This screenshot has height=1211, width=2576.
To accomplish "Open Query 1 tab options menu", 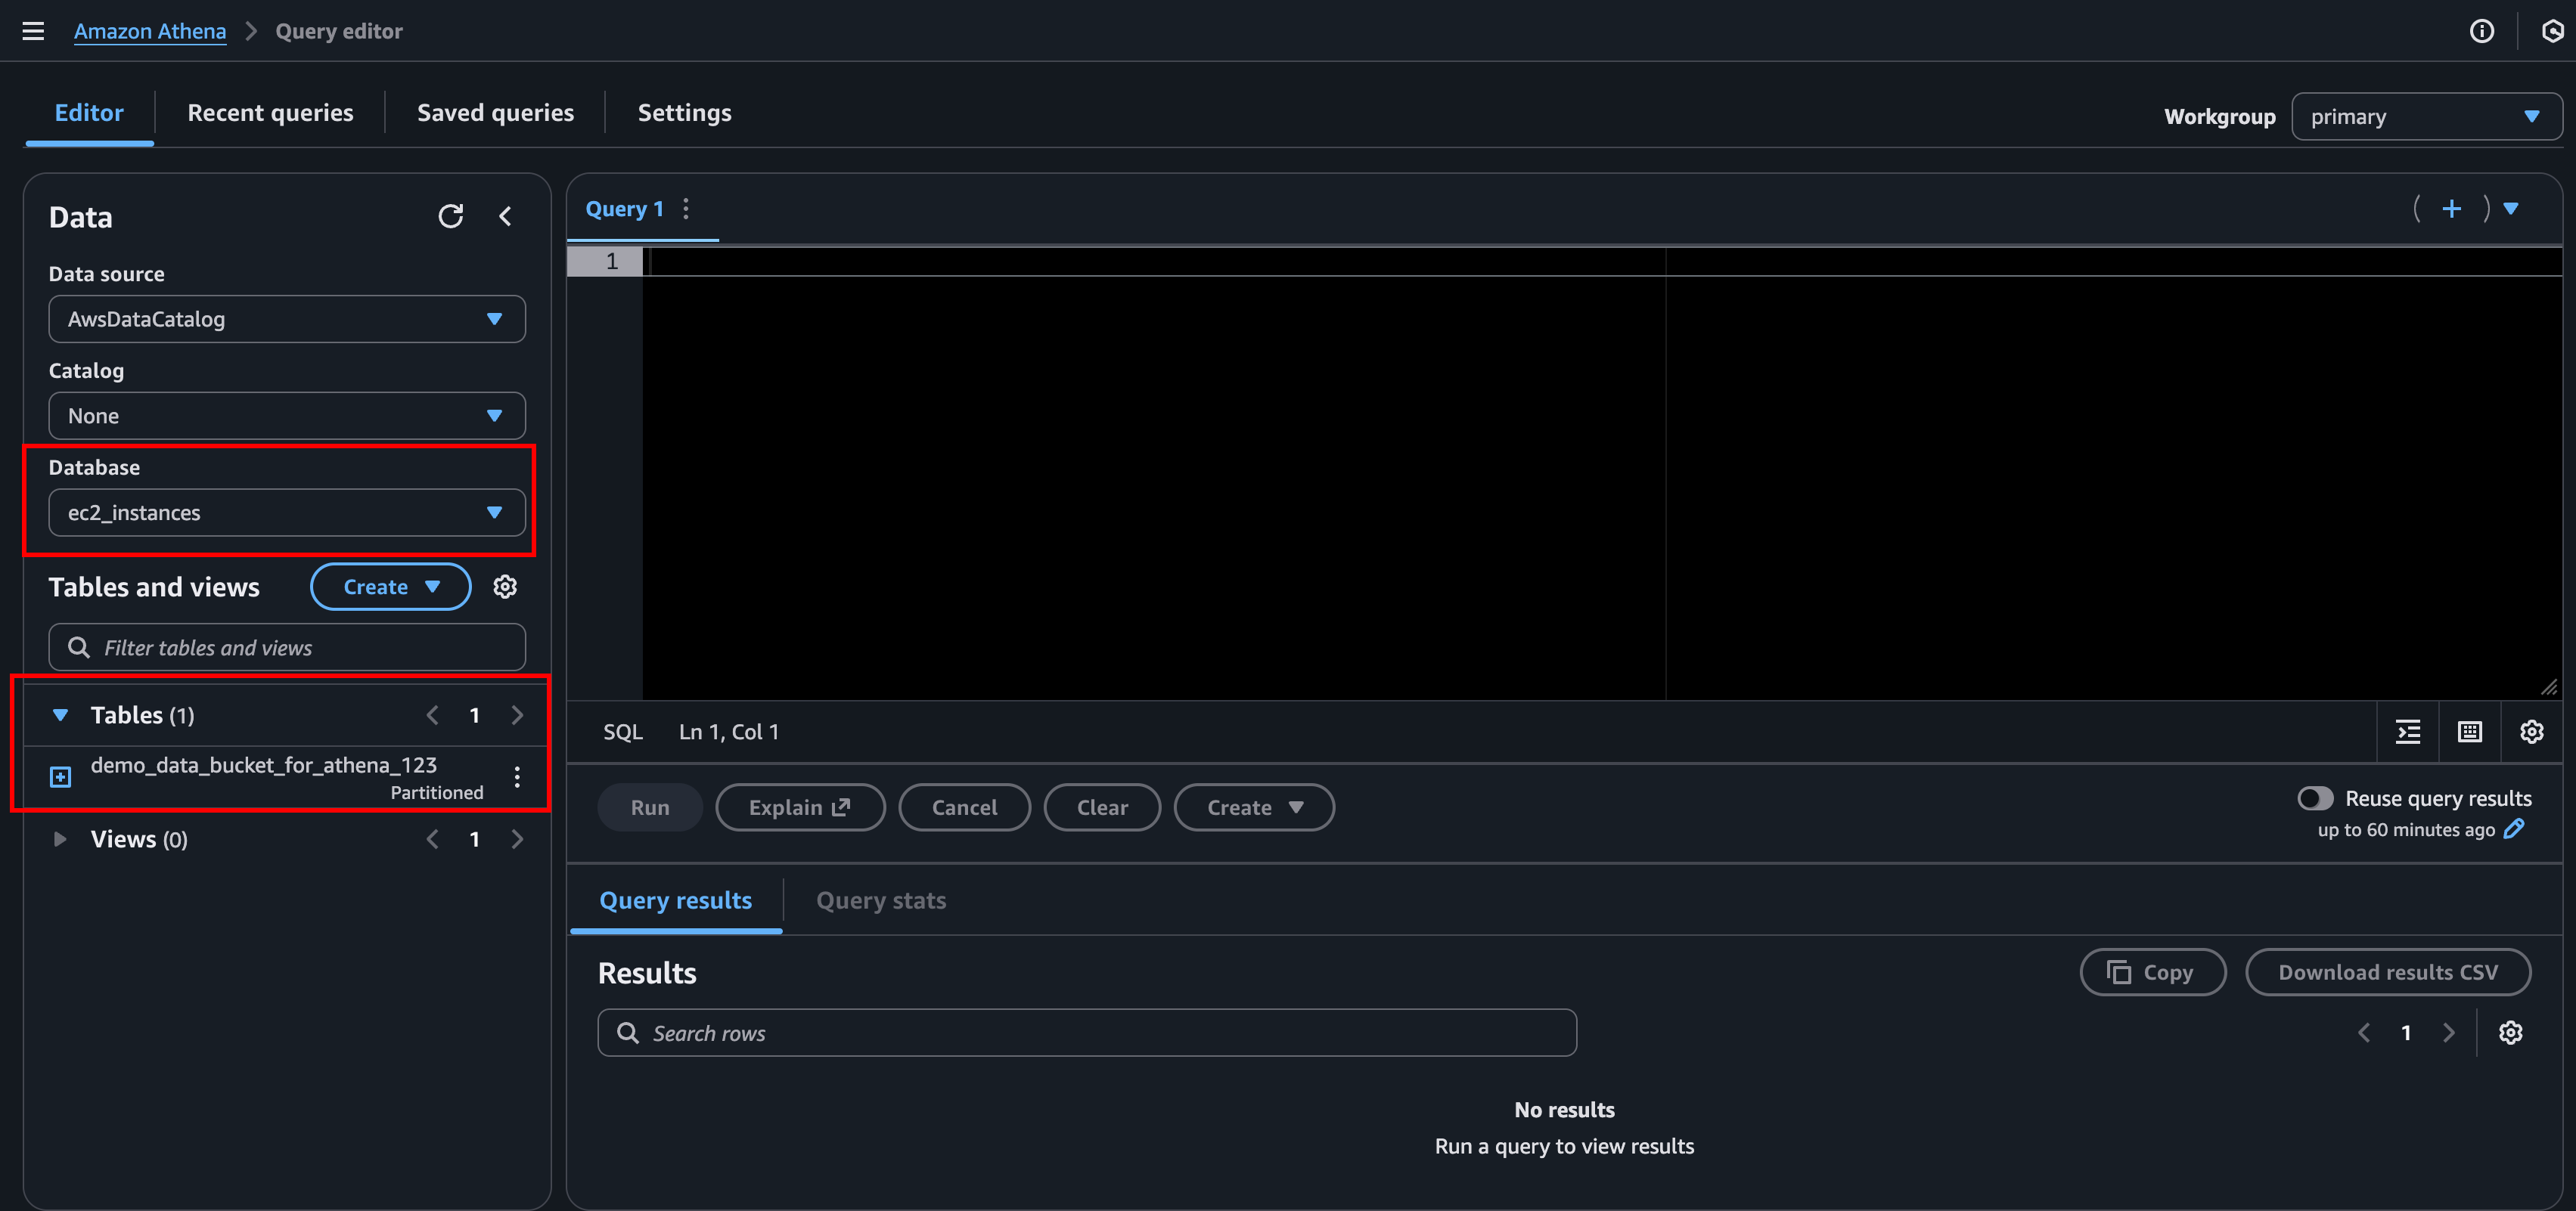I will pos(686,209).
